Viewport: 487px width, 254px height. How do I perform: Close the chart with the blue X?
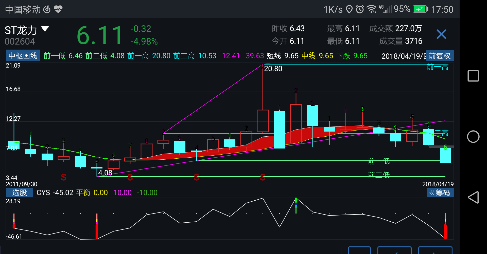[x=441, y=34]
